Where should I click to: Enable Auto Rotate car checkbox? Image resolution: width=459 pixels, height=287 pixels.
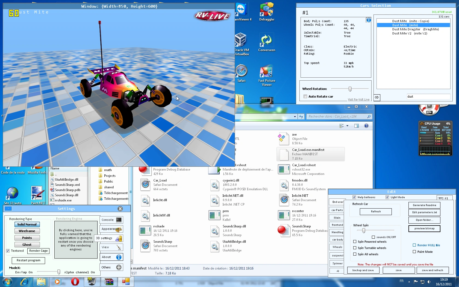pyautogui.click(x=305, y=96)
